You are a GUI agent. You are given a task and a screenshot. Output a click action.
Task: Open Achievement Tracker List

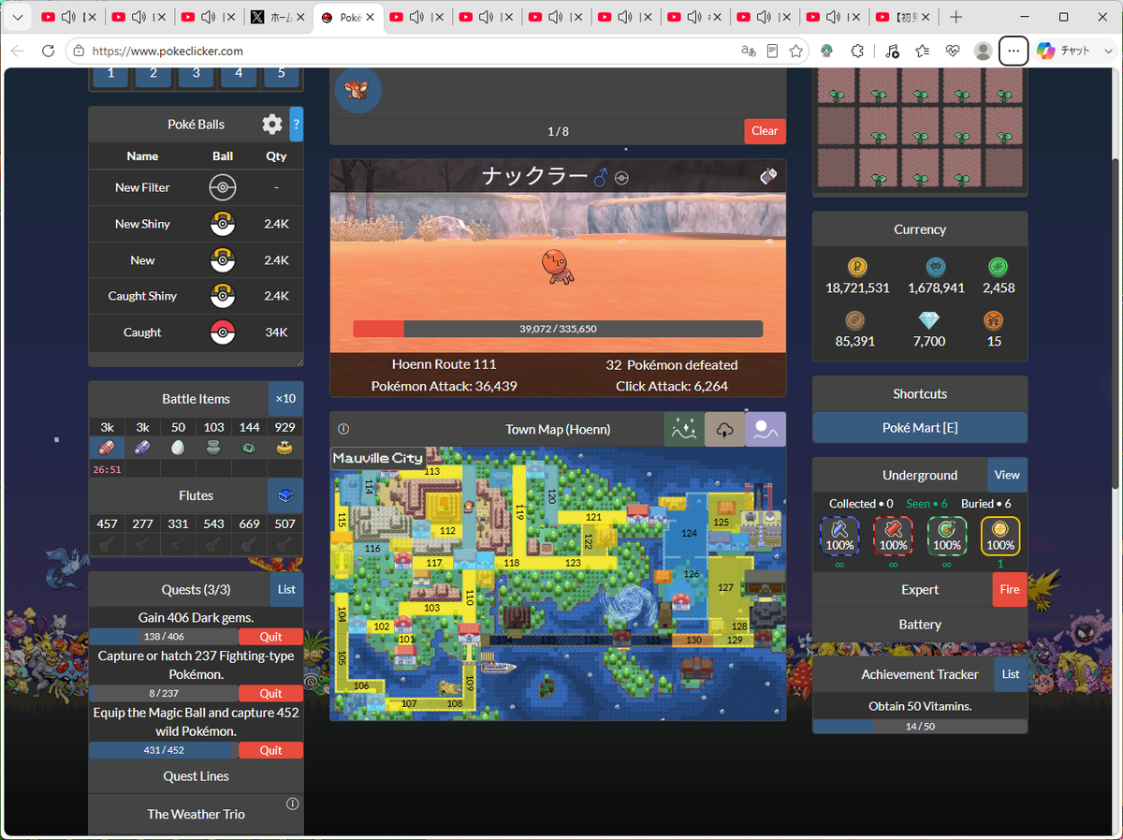point(1011,674)
